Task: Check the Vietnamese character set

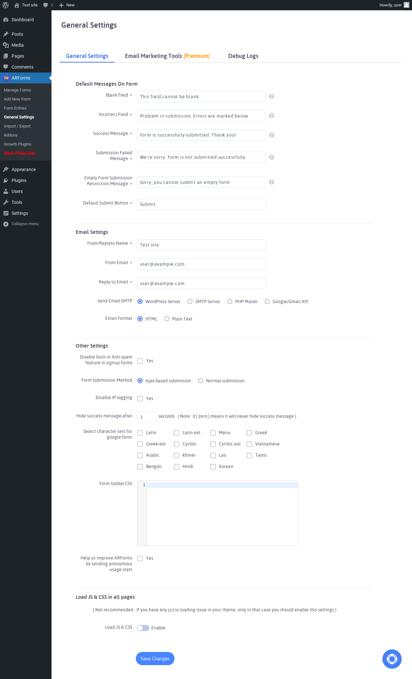Action: click(x=249, y=444)
